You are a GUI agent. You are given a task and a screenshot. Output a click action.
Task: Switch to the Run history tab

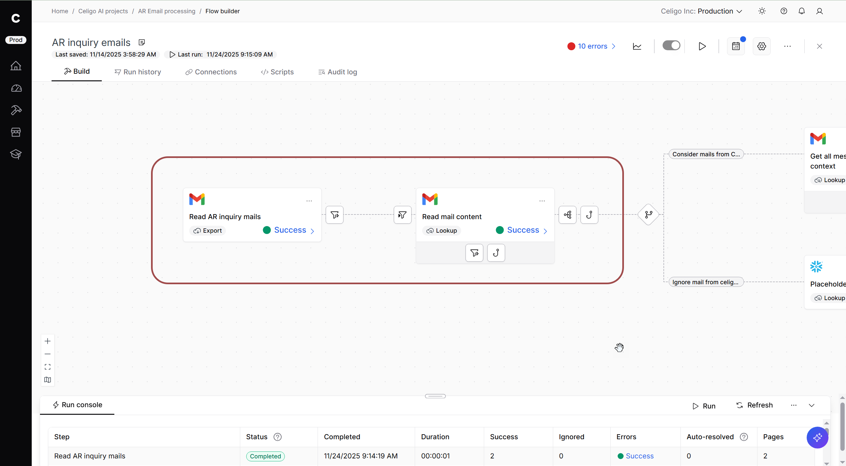tap(138, 72)
